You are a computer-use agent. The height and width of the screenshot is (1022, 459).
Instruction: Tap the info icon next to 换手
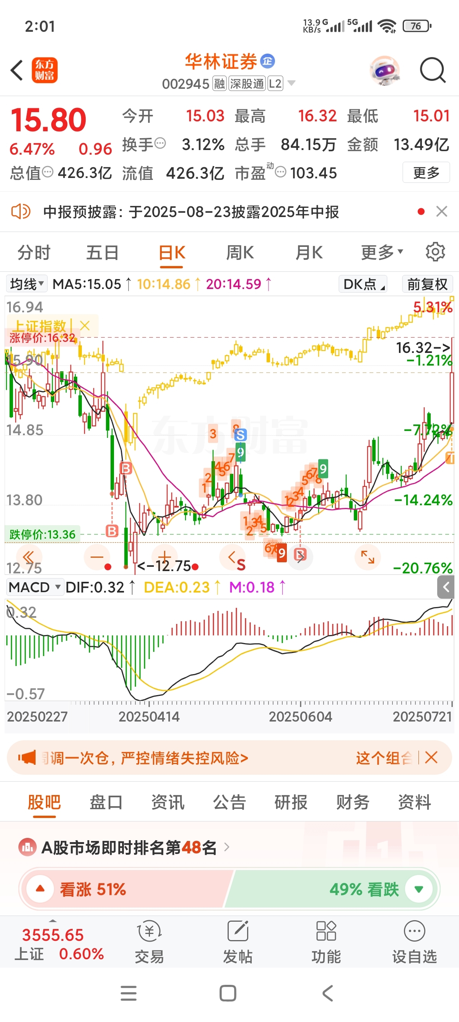160,143
